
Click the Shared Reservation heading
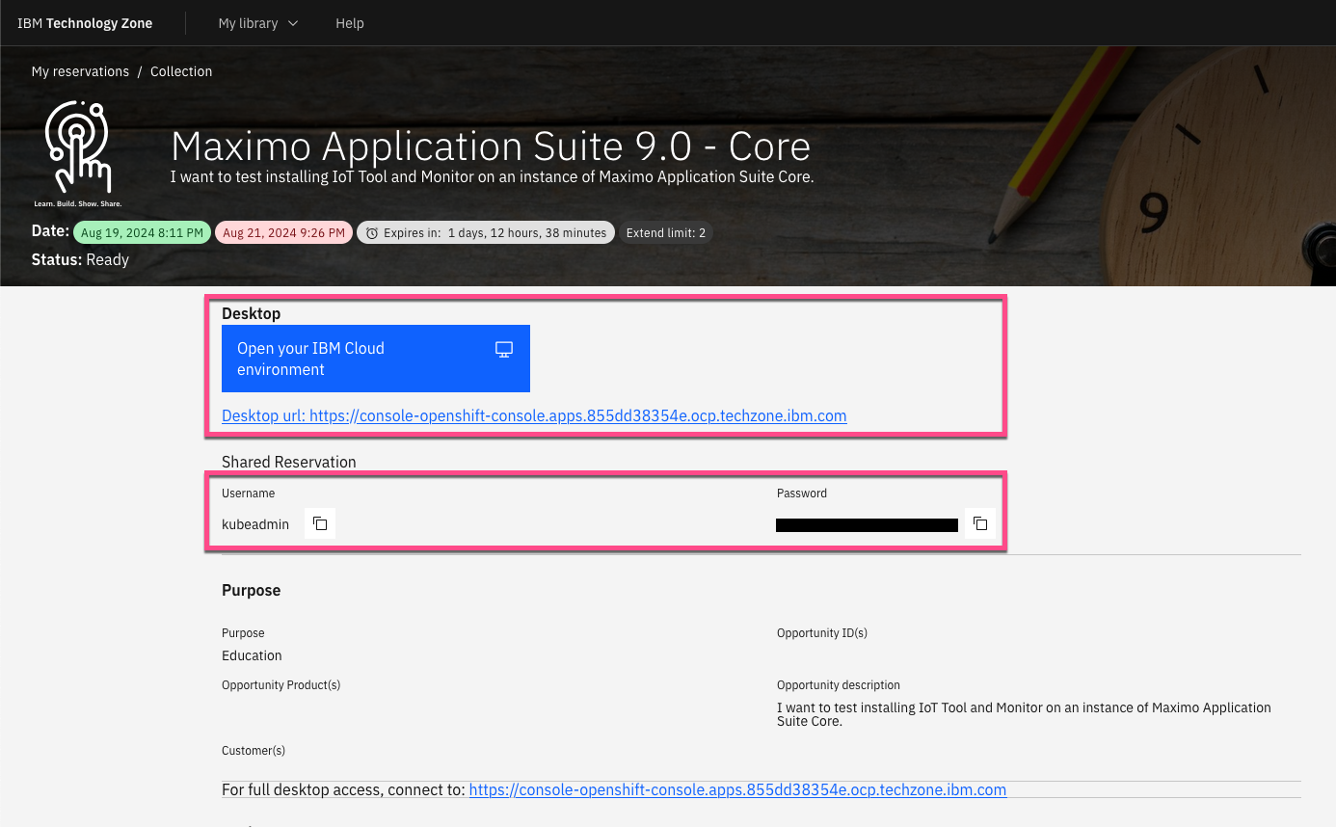(x=289, y=462)
